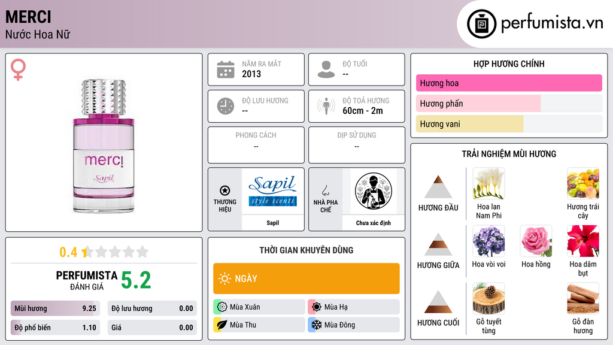Select the Hương trái cây note image
This screenshot has width=613, height=345.
583,184
